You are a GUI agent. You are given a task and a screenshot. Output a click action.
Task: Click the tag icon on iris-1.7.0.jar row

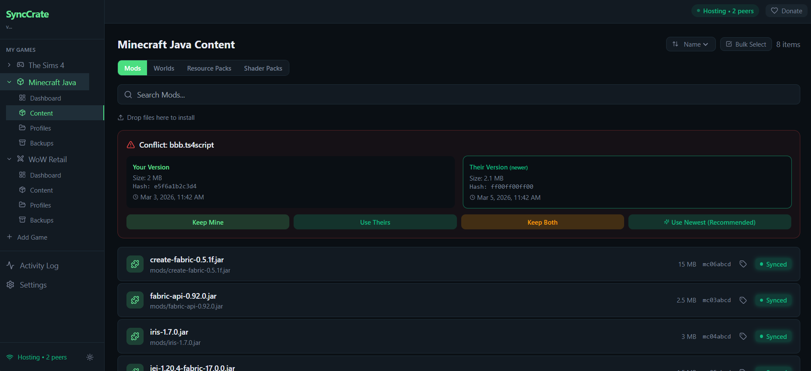click(743, 336)
